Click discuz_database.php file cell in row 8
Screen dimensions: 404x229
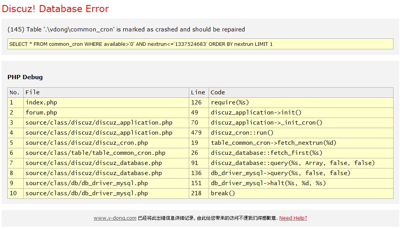[x=106, y=173]
